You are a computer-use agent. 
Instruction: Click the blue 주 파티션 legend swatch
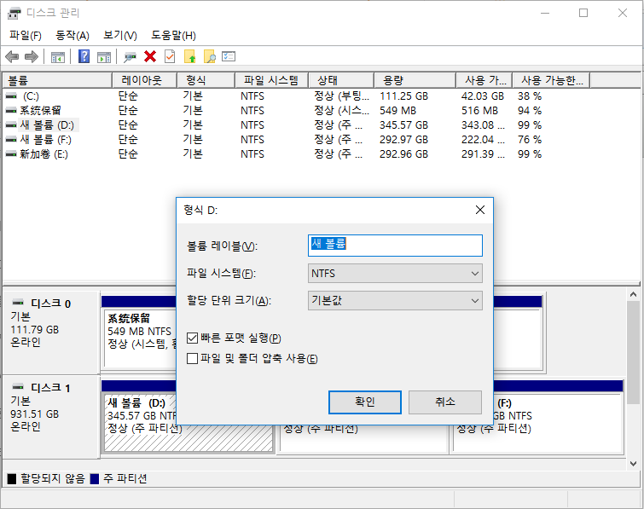[x=95, y=478]
